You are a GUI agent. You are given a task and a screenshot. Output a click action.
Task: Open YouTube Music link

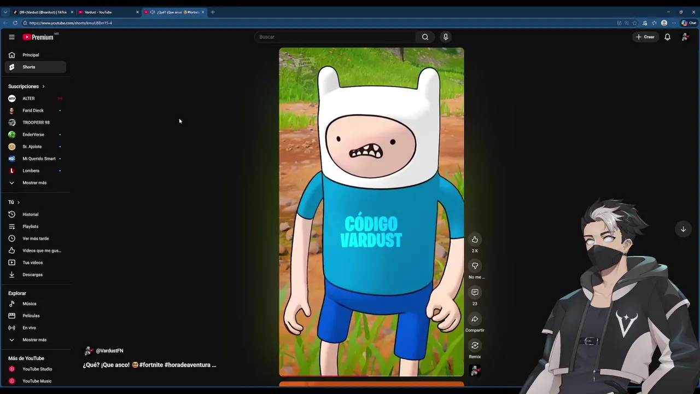click(35, 381)
